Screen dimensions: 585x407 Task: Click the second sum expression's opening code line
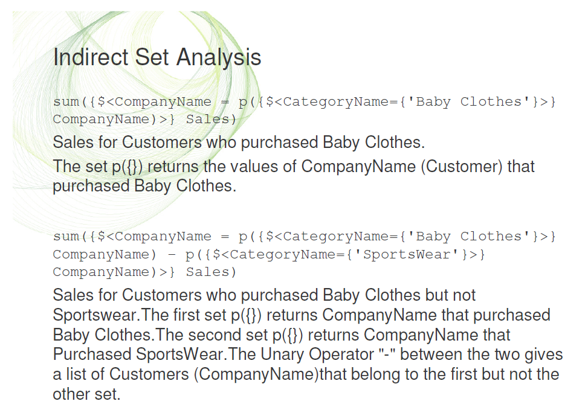304,236
